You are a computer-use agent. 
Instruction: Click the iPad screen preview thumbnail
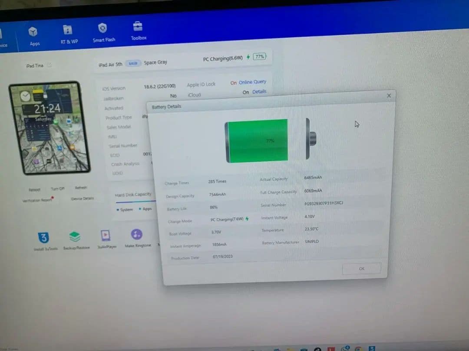tap(50, 127)
